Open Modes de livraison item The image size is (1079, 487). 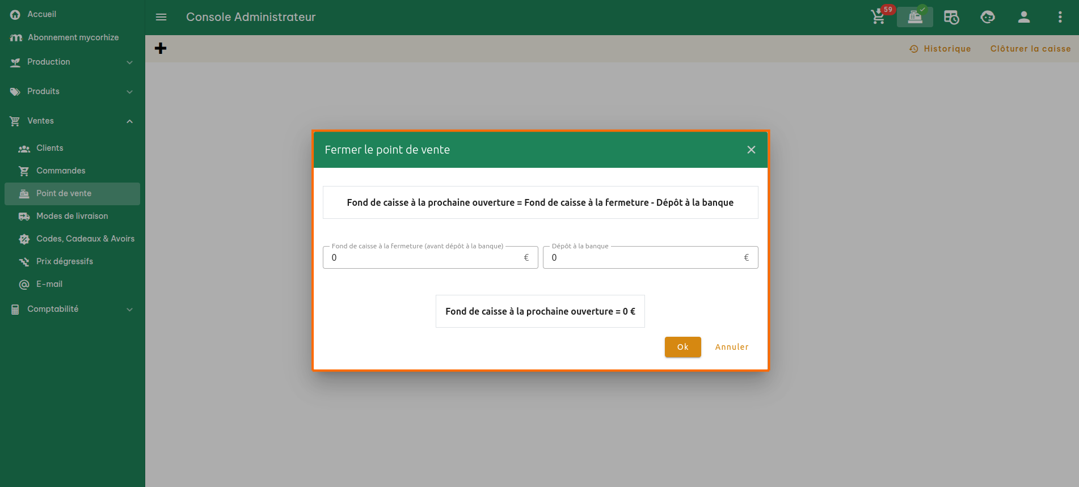pyautogui.click(x=72, y=216)
